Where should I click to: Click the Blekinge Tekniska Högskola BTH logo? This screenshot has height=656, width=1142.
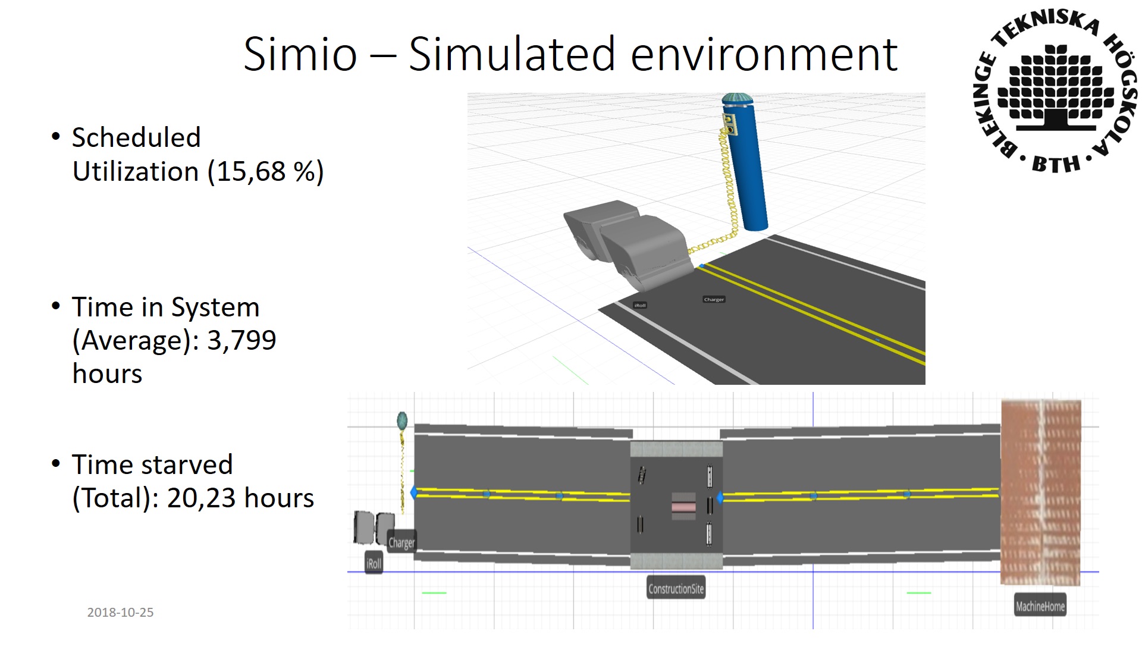pos(1056,91)
